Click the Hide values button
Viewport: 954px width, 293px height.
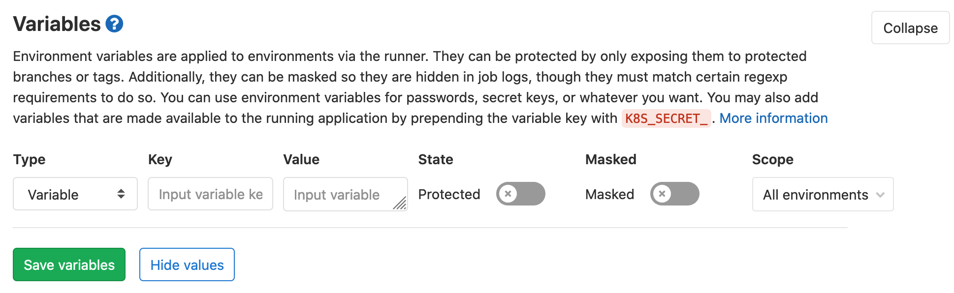tap(187, 265)
